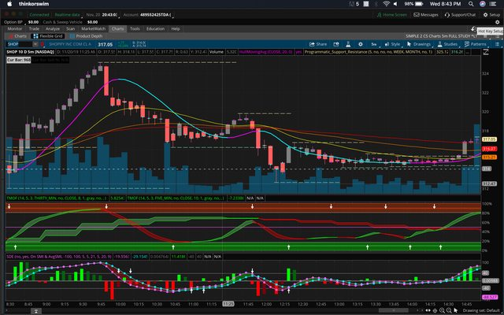
Task: Open Setup menu
Action: coord(491,15)
